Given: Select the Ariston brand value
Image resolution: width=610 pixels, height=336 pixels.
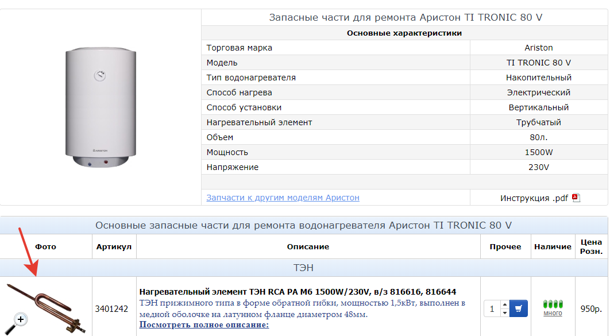Looking at the screenshot, I should [x=538, y=48].
